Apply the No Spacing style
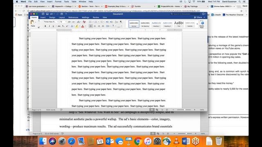The height and width of the screenshot is (147, 262). tap(145, 24)
